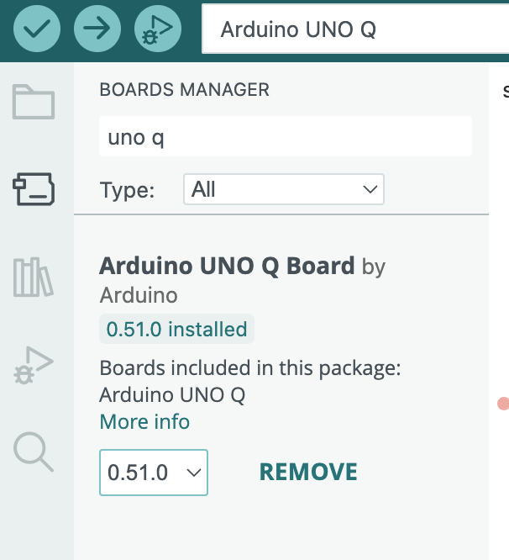Click the 'Boards included in this package' text
509x560 pixels.
(x=250, y=368)
